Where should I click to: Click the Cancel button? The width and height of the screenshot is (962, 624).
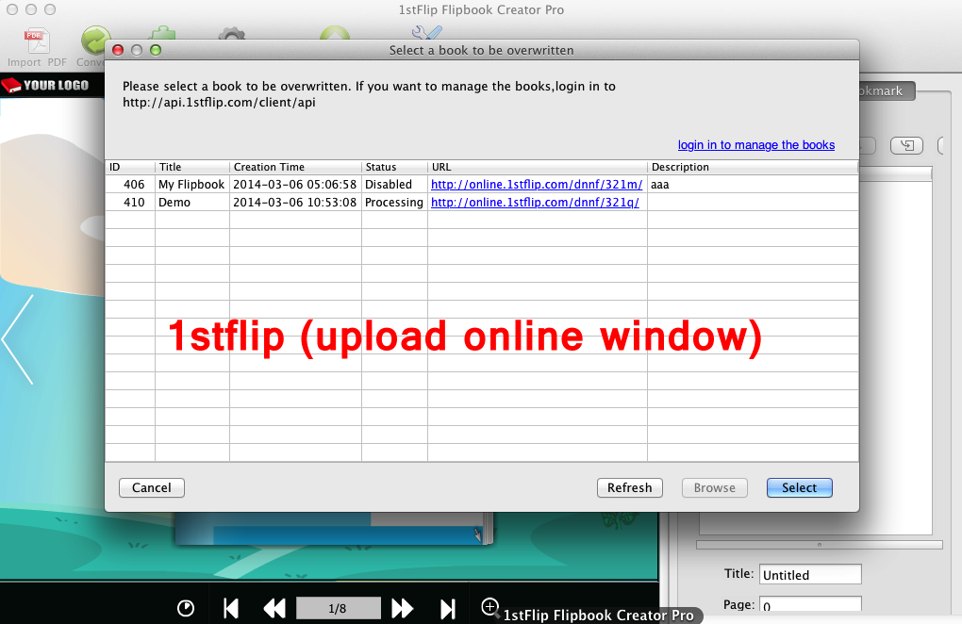click(x=152, y=487)
